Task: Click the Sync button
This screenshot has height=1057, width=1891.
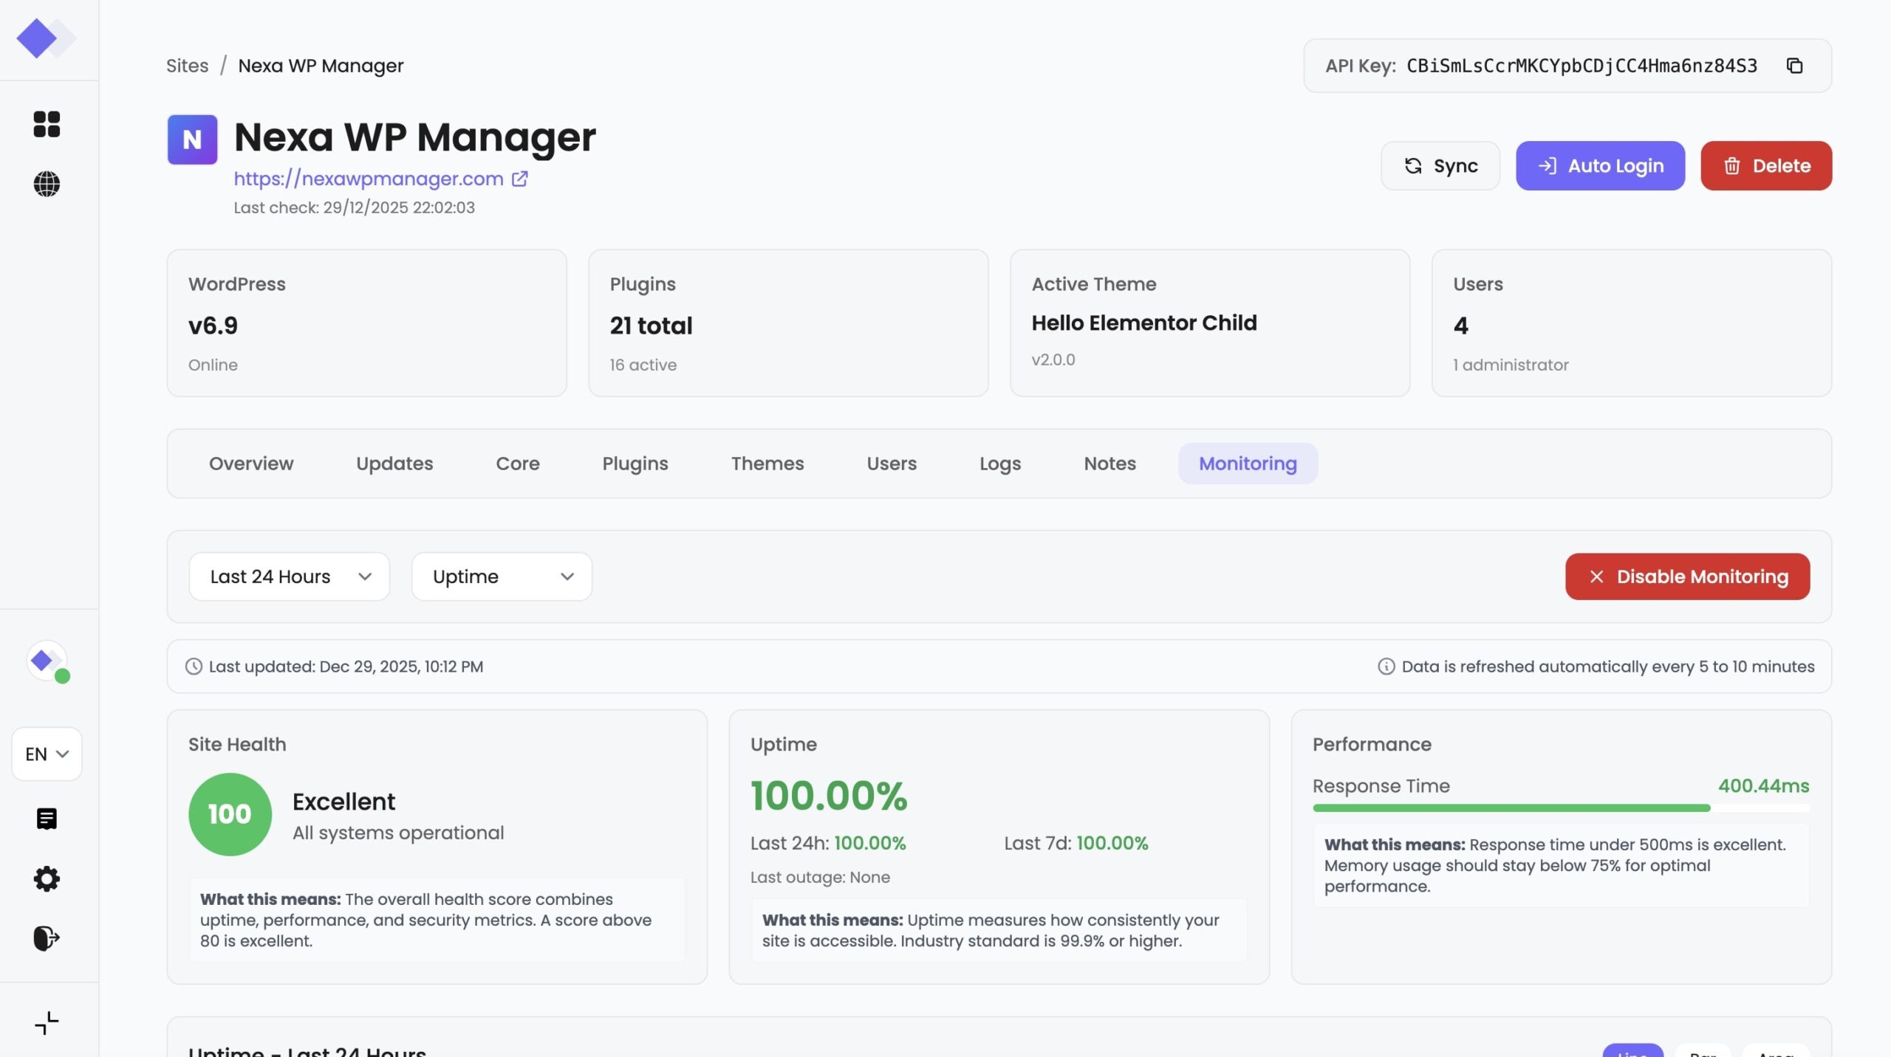Action: 1440,166
